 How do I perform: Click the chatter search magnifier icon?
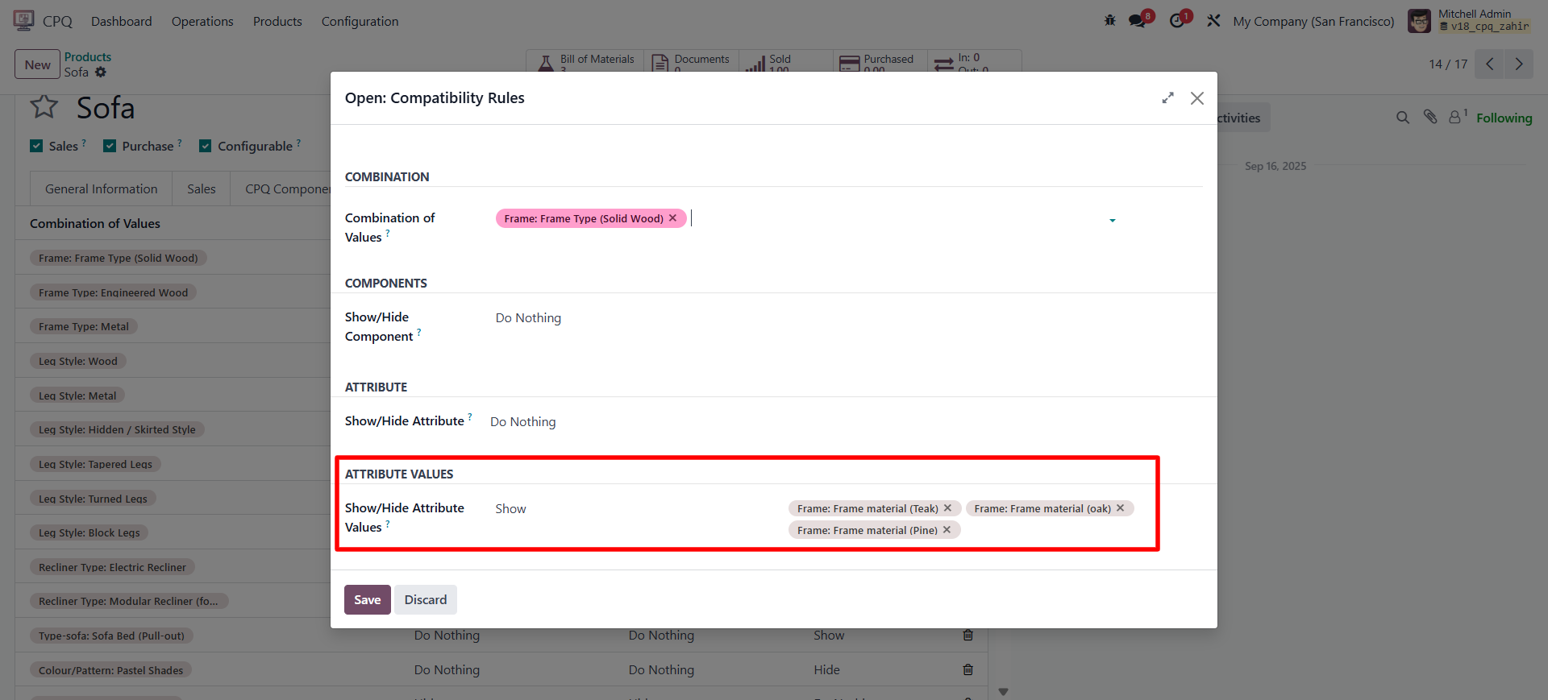1403,118
